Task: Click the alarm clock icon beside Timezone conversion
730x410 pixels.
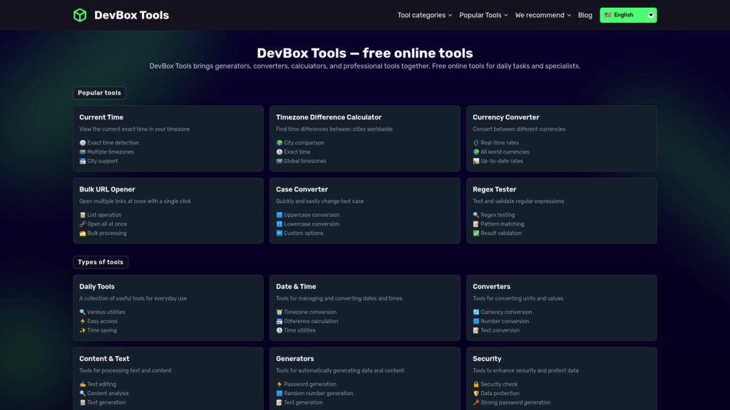Action: (x=279, y=312)
